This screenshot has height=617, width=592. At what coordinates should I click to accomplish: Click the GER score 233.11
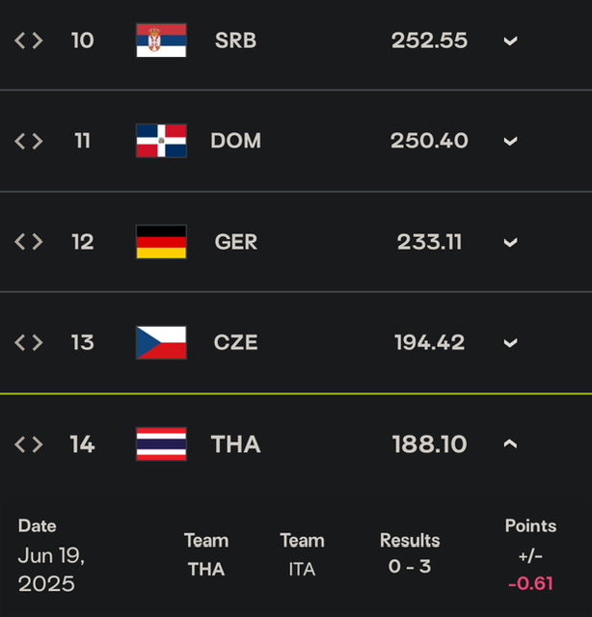click(429, 242)
